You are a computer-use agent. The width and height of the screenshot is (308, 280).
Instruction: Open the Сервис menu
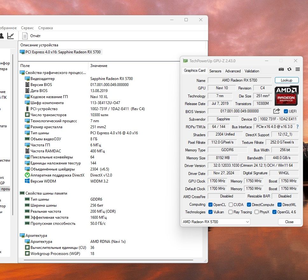pyautogui.click(x=27, y=28)
